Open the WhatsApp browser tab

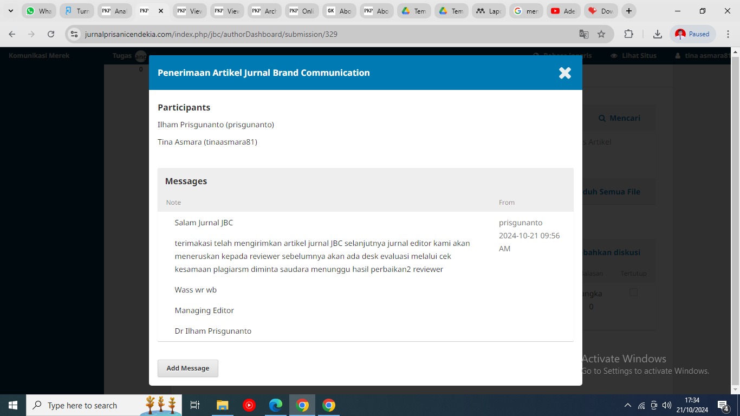pos(40,11)
